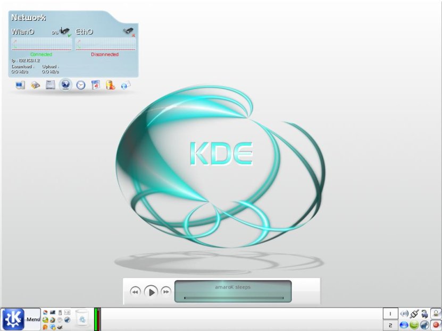Open the volume speaker tray icon
Viewport: 442px width, 331px height.
coord(404,313)
